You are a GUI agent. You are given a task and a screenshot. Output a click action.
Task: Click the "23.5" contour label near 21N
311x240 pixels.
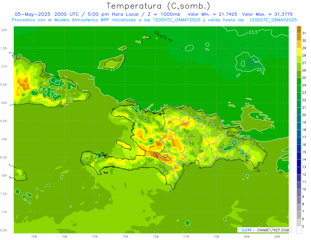(261, 69)
